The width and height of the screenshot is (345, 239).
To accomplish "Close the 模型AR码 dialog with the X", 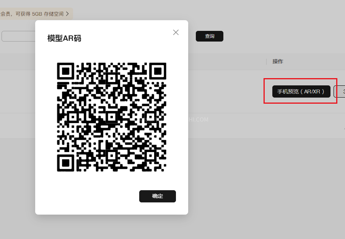I will [176, 32].
